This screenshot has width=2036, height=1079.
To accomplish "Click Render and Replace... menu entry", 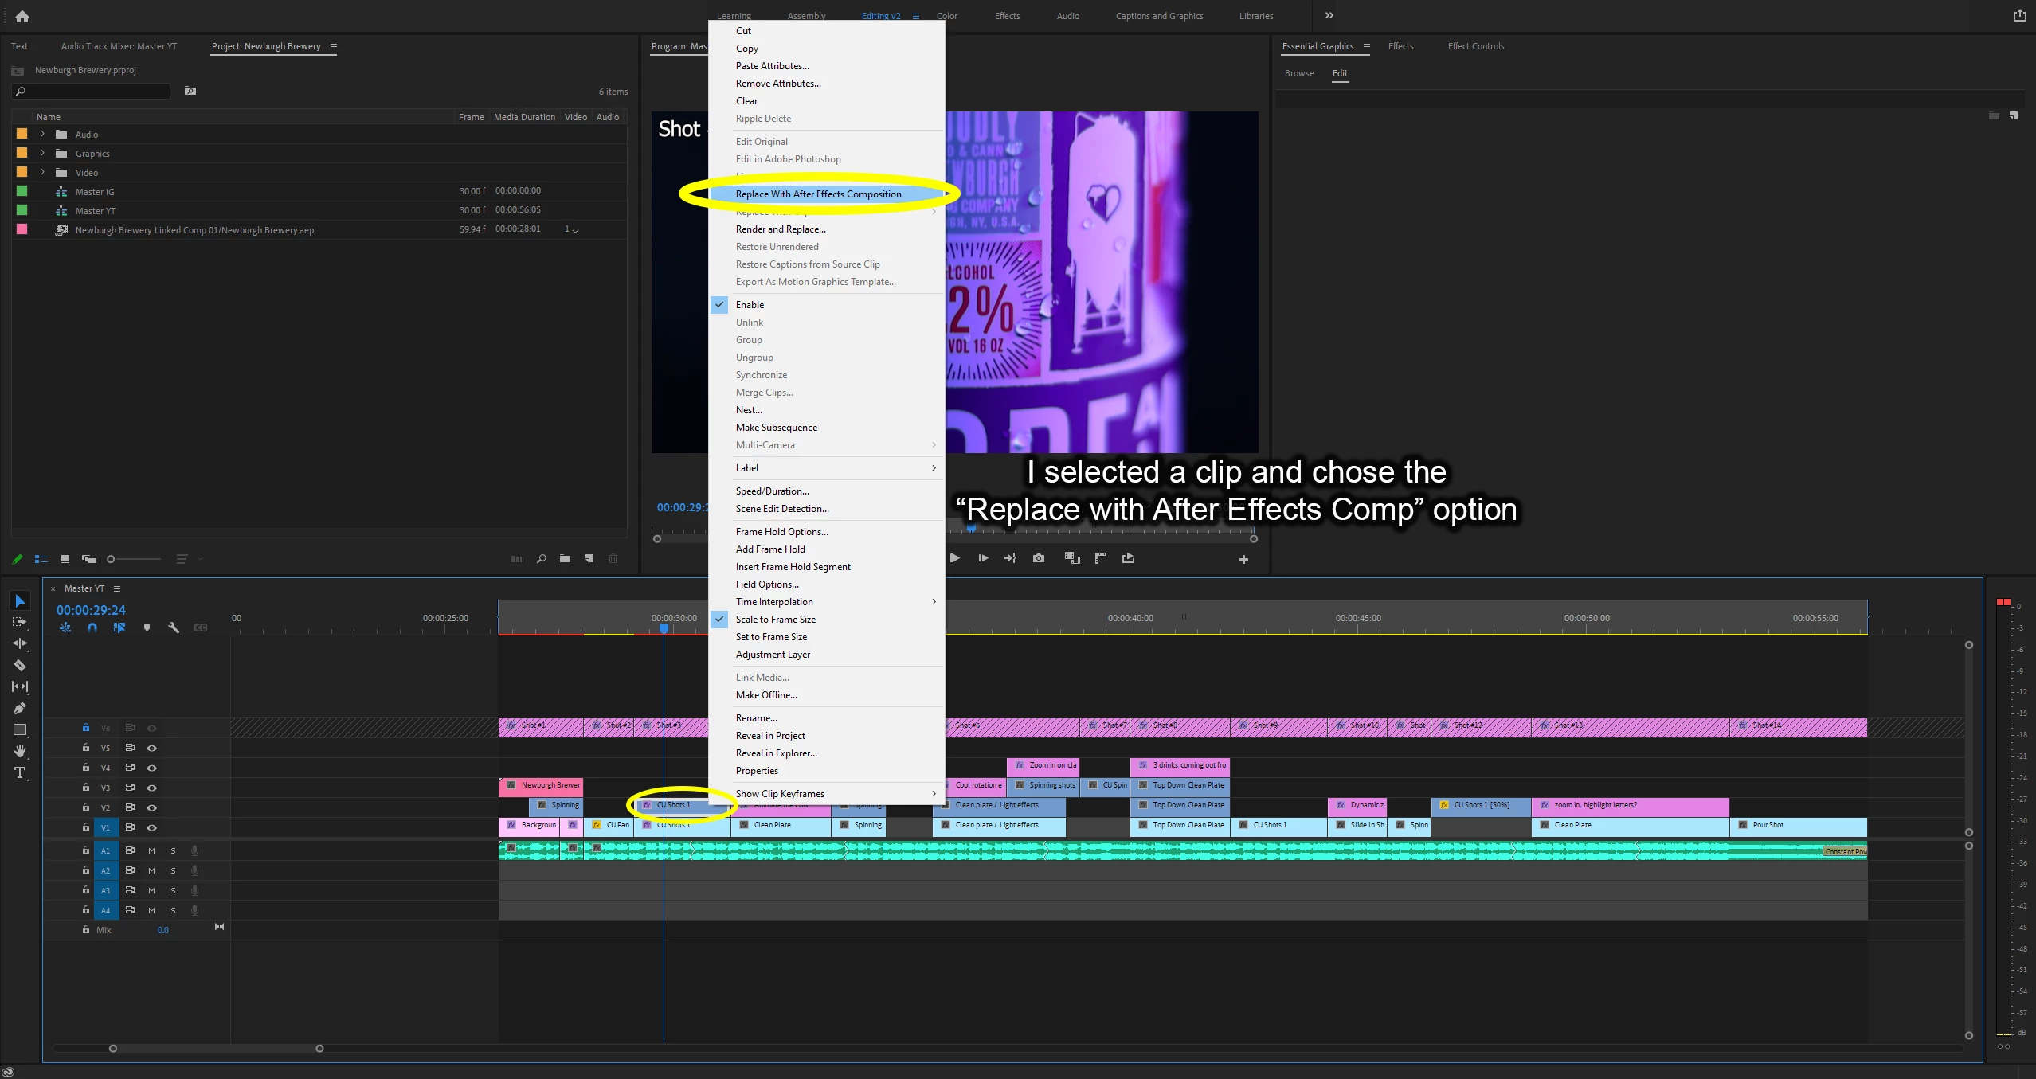I will tap(780, 229).
